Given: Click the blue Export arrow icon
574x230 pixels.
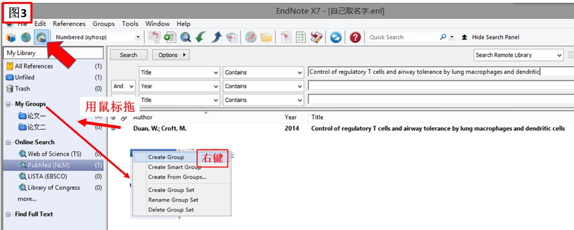Looking at the screenshot, I should point(217,37).
